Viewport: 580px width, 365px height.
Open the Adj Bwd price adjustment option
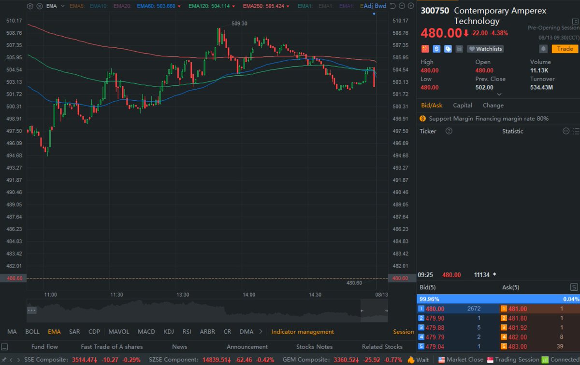pos(375,6)
